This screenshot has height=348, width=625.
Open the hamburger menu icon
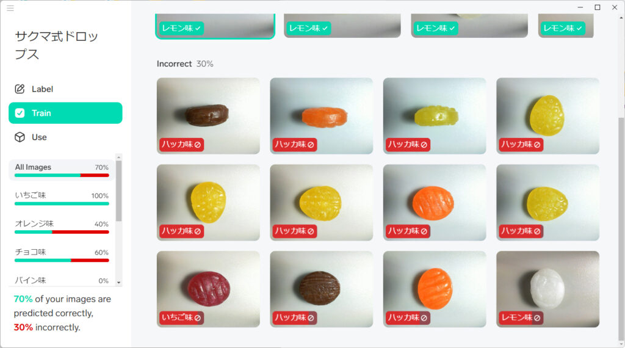coord(10,8)
